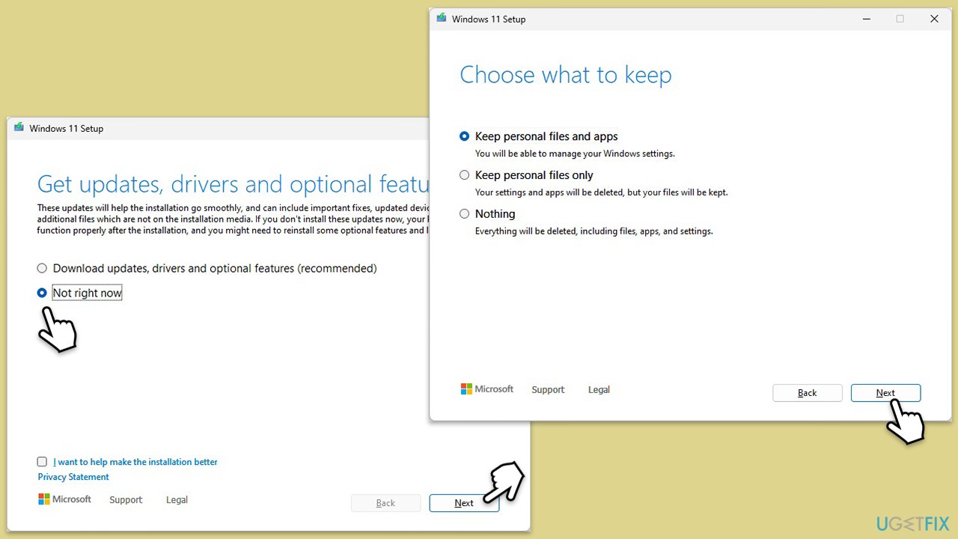958x539 pixels.
Task: Click Windows Setup title icon in back window
Action: (19, 128)
